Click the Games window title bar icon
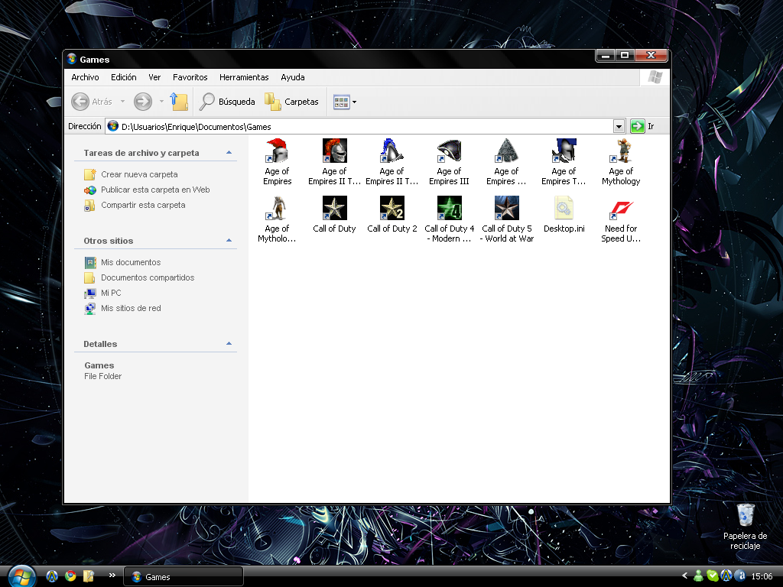This screenshot has width=783, height=587. 72,59
